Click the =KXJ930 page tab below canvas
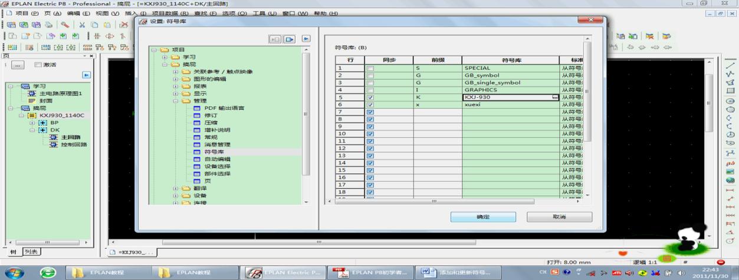This screenshot has width=739, height=280. (x=133, y=252)
